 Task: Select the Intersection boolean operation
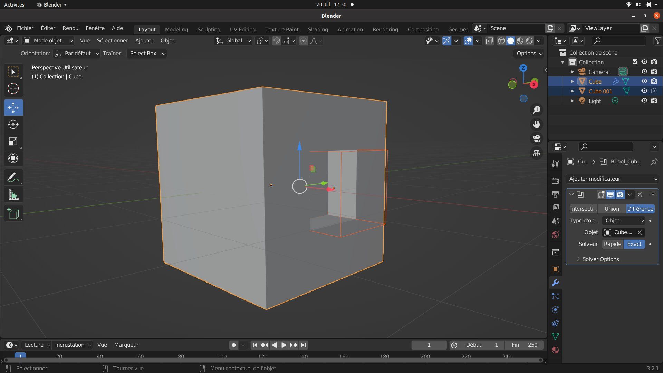[584, 209]
